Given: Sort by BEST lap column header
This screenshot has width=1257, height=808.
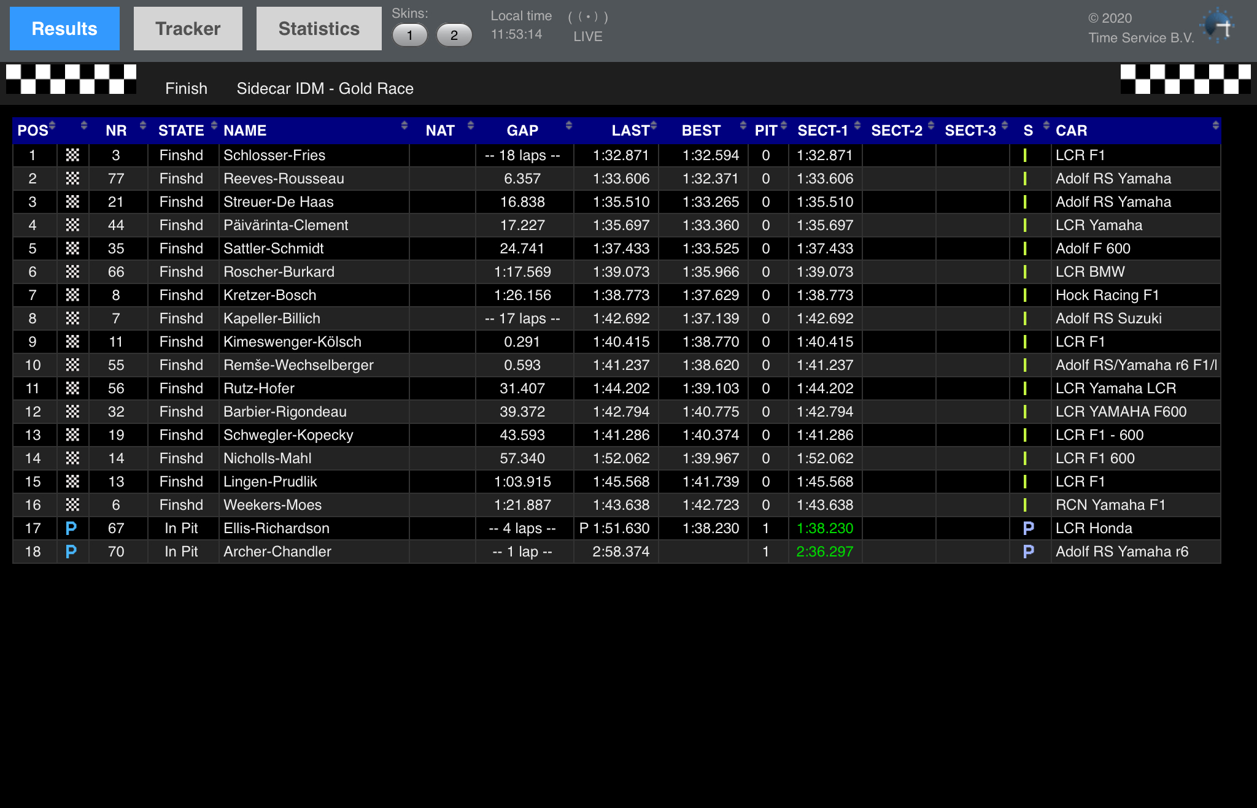Looking at the screenshot, I should click(703, 130).
